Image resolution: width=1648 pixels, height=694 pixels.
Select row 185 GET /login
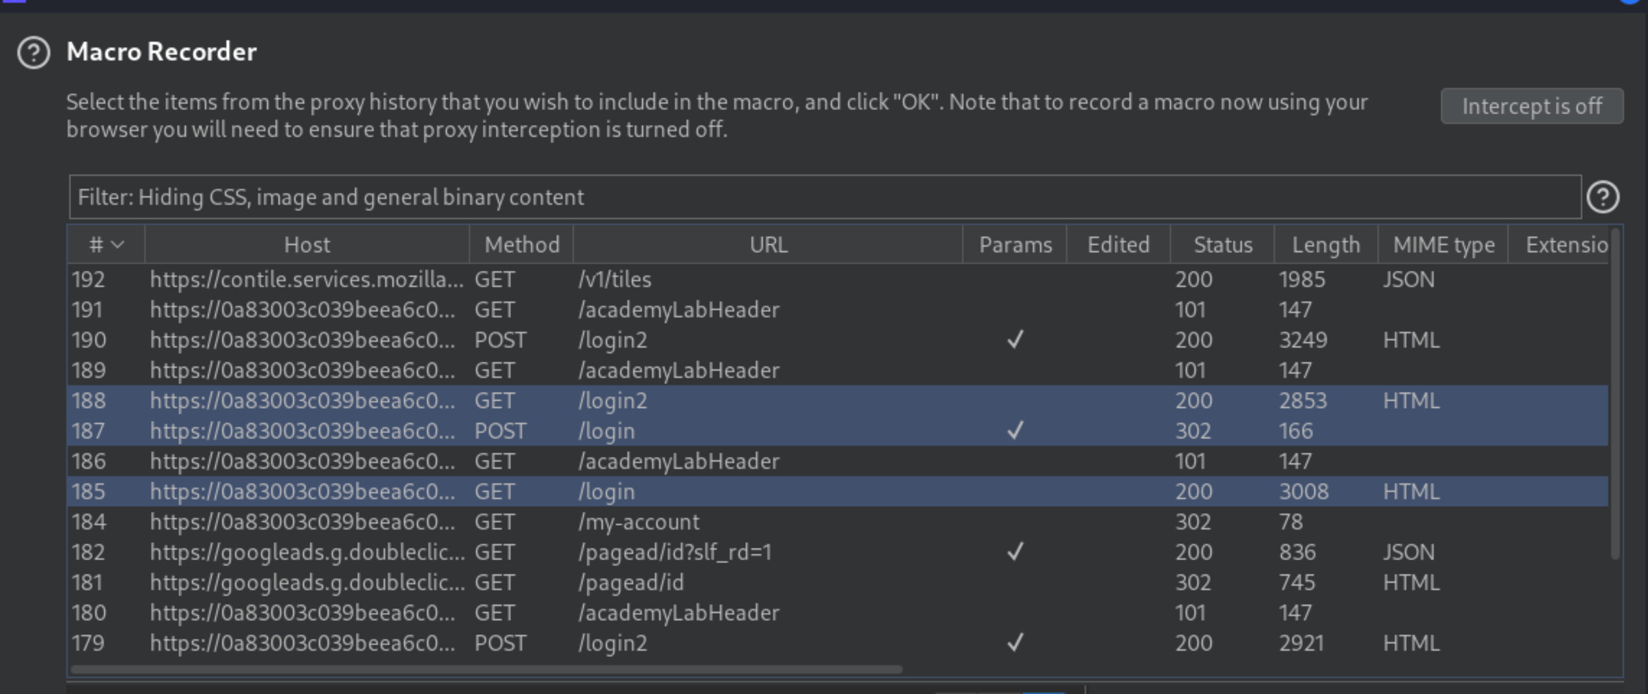point(837,492)
